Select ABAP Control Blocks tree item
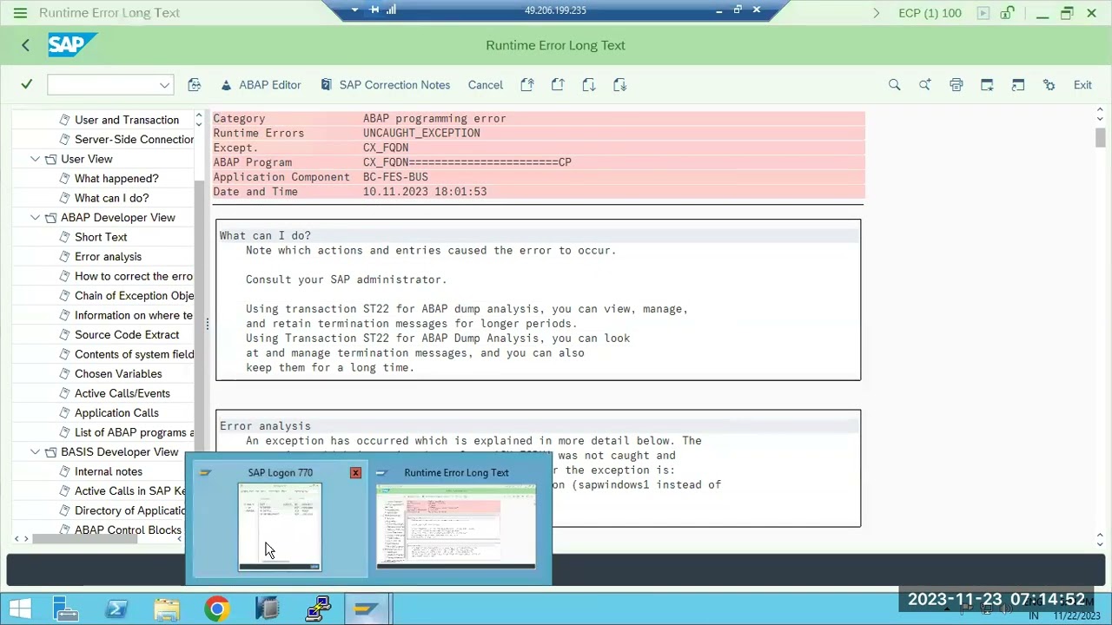The image size is (1112, 625). (x=128, y=530)
